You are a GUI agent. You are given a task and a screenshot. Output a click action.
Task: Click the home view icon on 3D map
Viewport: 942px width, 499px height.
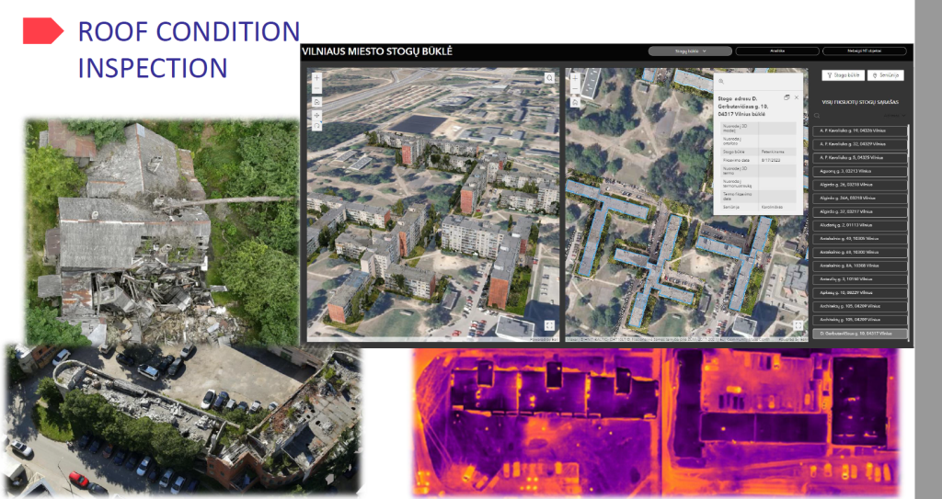pyautogui.click(x=316, y=102)
